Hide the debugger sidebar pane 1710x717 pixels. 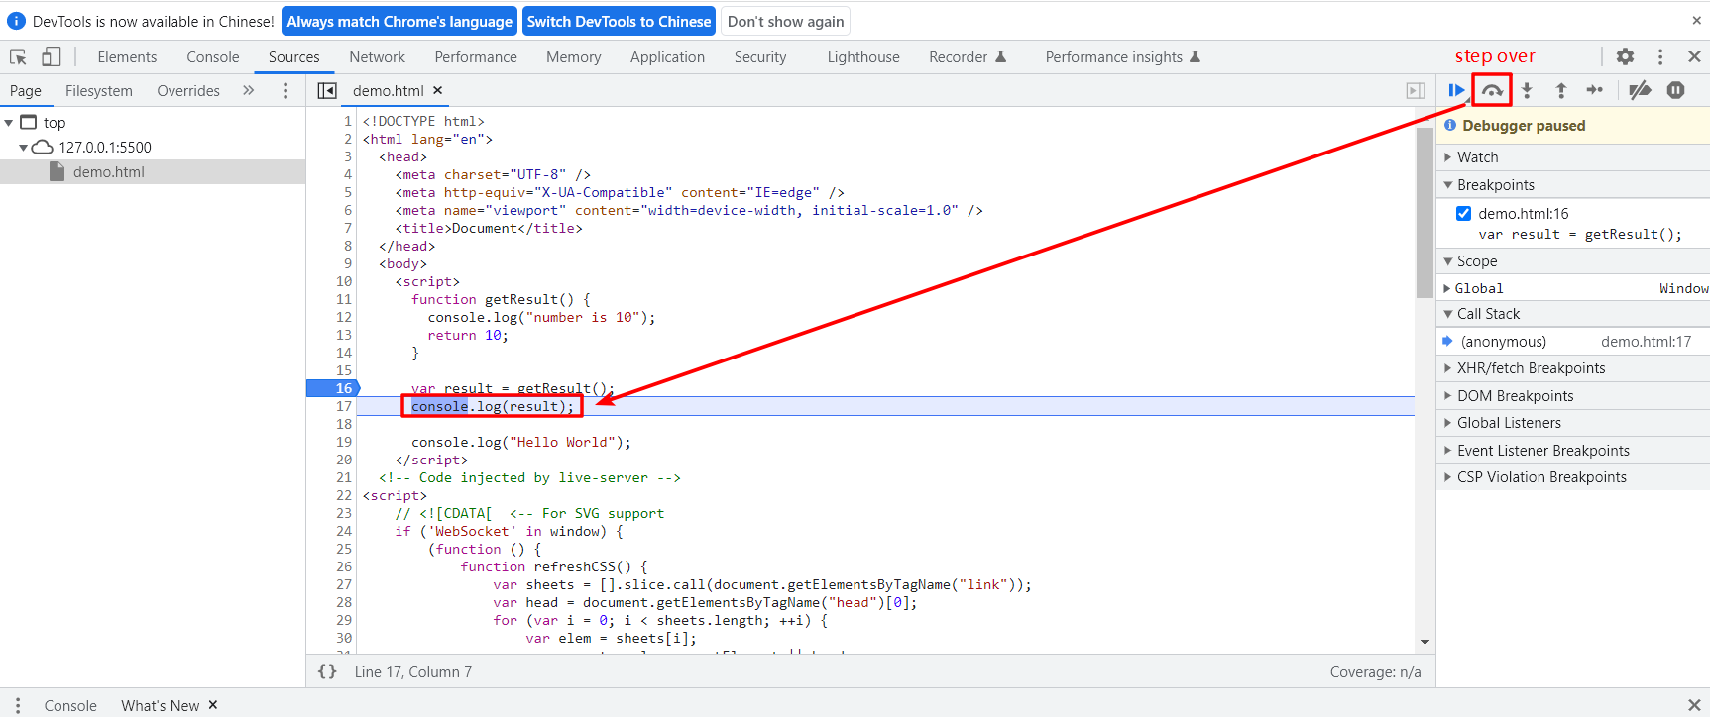pyautogui.click(x=1416, y=90)
